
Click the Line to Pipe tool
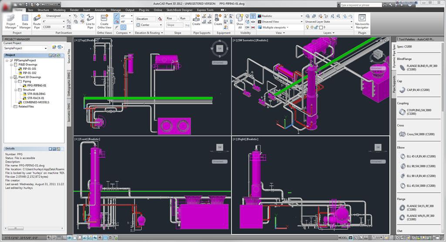pyautogui.click(x=90, y=22)
